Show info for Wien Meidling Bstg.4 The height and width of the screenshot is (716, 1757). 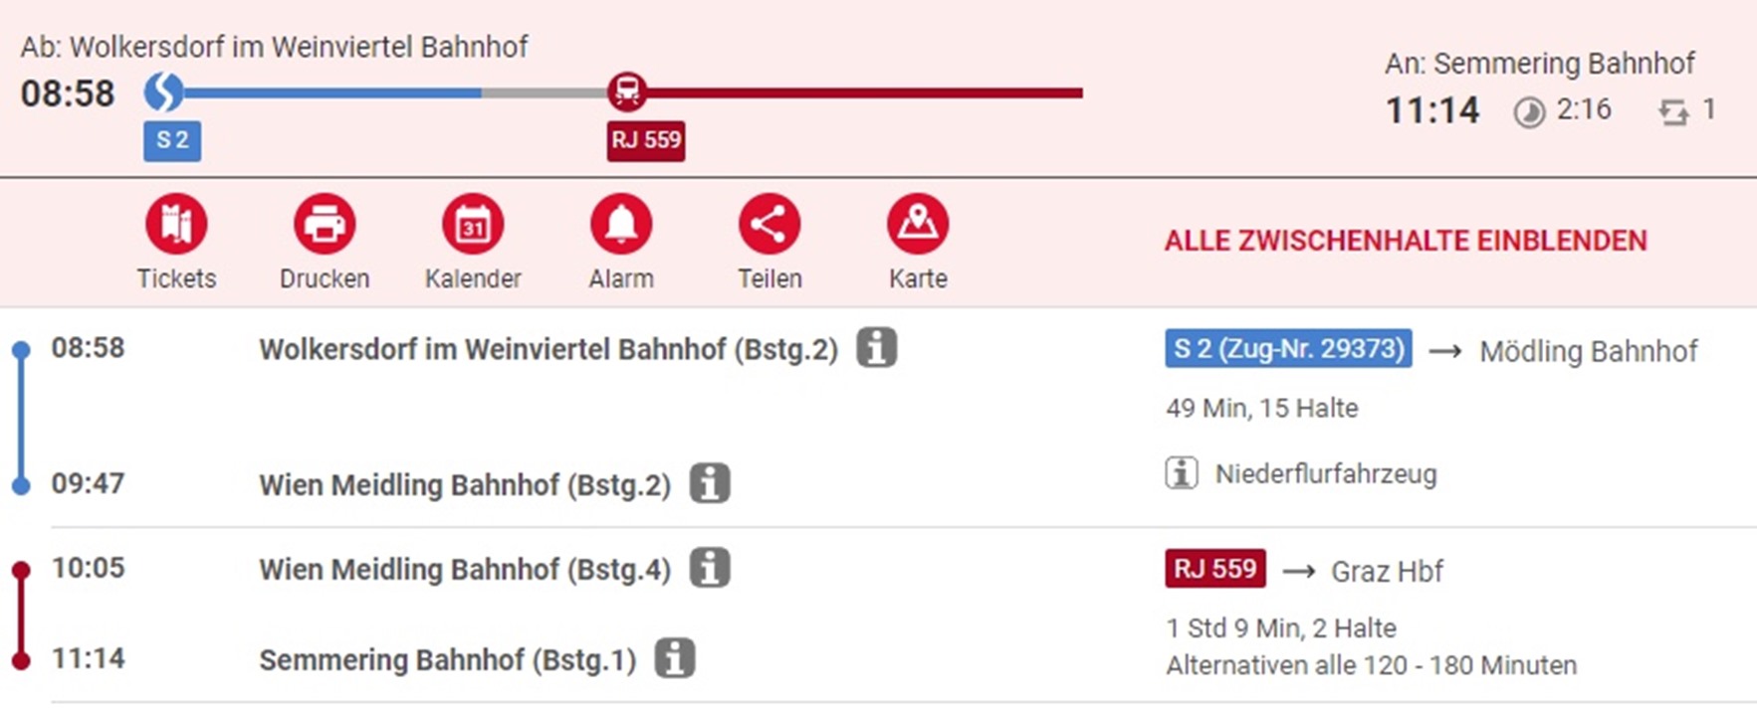(x=710, y=568)
